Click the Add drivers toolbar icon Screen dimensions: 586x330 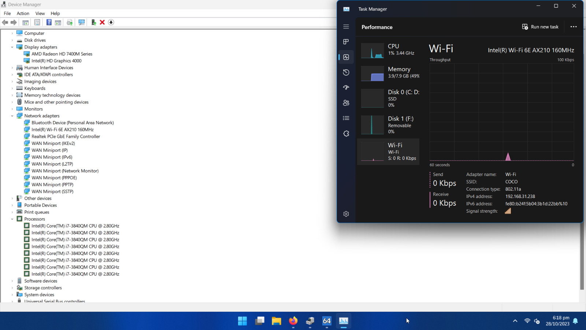[93, 22]
